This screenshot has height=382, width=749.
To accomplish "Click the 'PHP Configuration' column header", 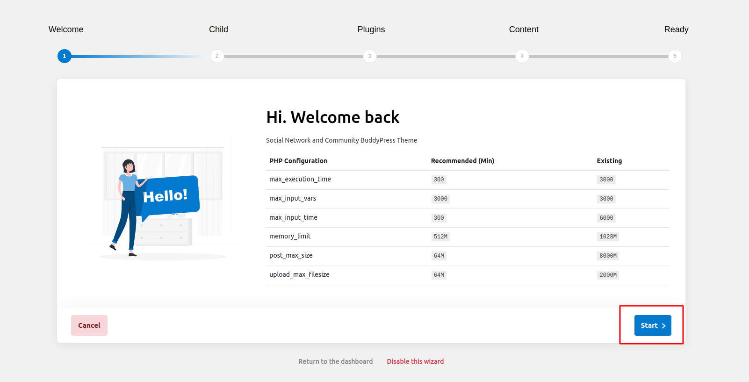I will (298, 161).
